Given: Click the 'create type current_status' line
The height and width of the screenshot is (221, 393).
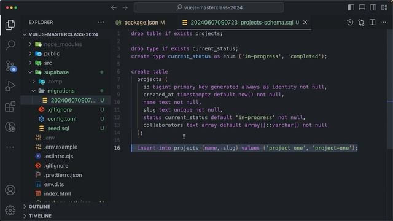Looking at the screenshot, I should pyautogui.click(x=229, y=56).
